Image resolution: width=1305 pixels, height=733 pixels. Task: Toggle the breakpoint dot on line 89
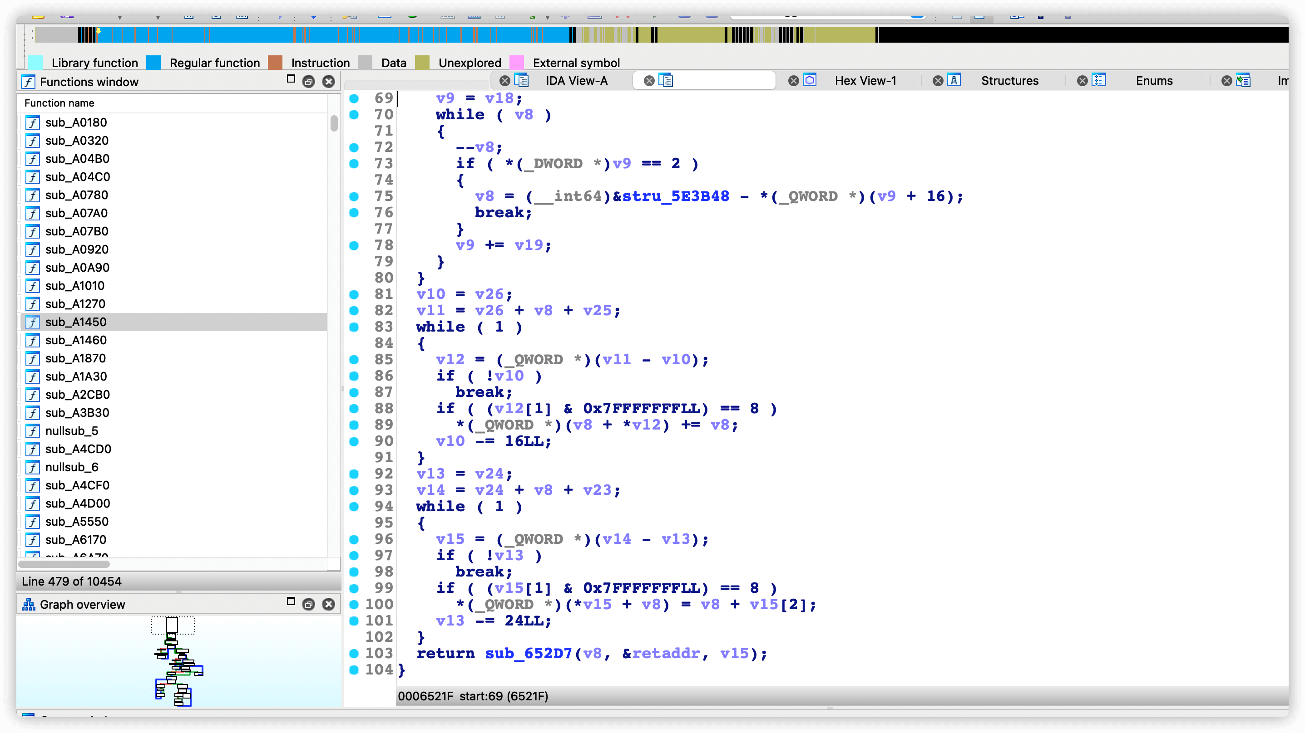coord(354,425)
